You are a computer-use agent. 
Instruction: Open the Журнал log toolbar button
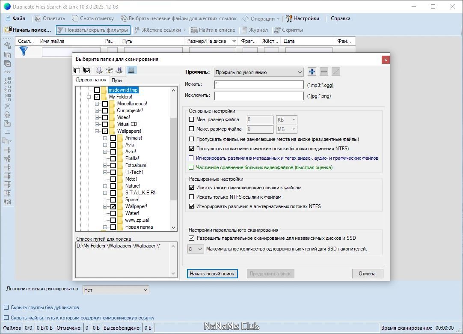(x=255, y=30)
